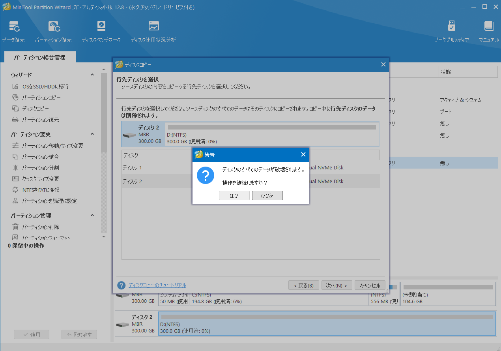The width and height of the screenshot is (501, 351).
Task: Collapse the パーティション変更 section
Action: tap(92, 133)
